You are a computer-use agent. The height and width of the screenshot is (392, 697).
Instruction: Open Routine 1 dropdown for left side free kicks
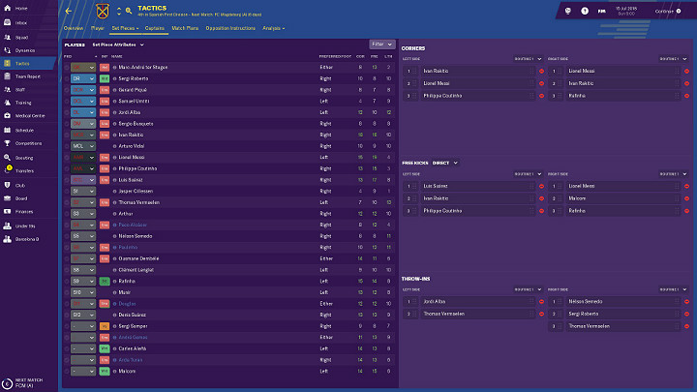coord(529,174)
